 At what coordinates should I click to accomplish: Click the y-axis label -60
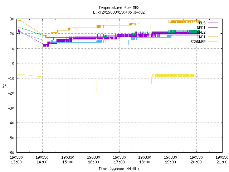tap(11, 153)
